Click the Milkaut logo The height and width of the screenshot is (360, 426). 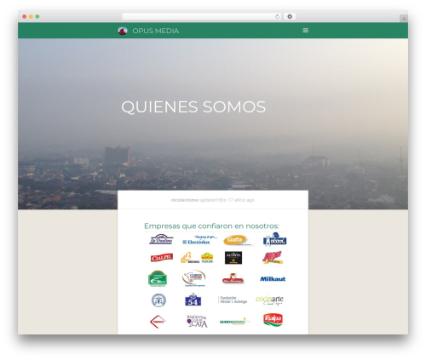click(x=273, y=279)
